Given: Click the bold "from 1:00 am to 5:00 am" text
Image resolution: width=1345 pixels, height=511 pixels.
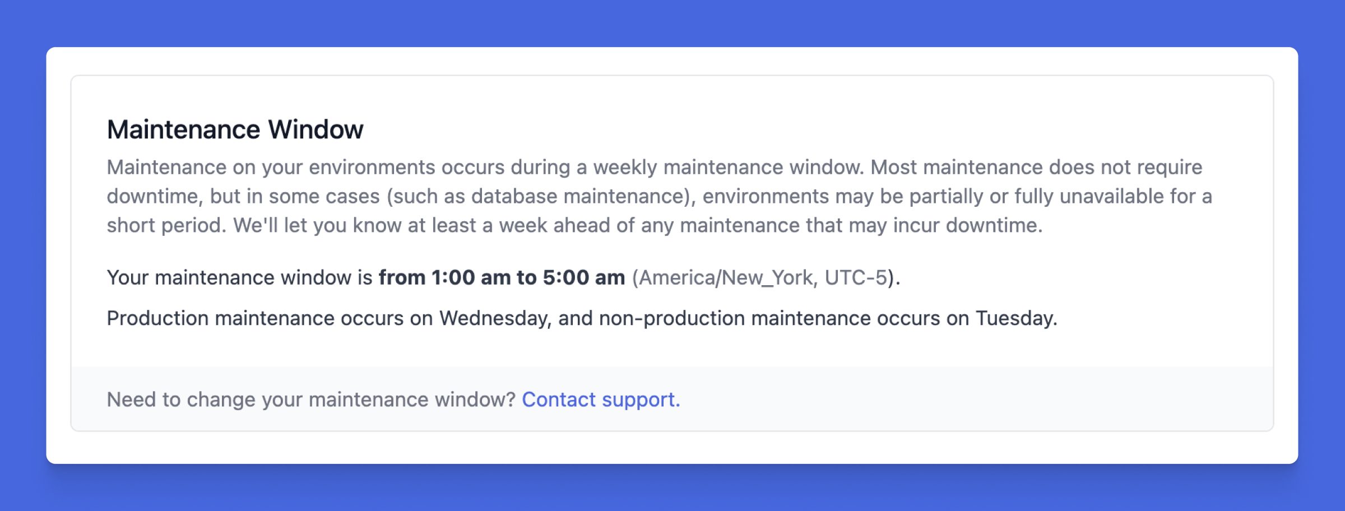Looking at the screenshot, I should coord(502,277).
